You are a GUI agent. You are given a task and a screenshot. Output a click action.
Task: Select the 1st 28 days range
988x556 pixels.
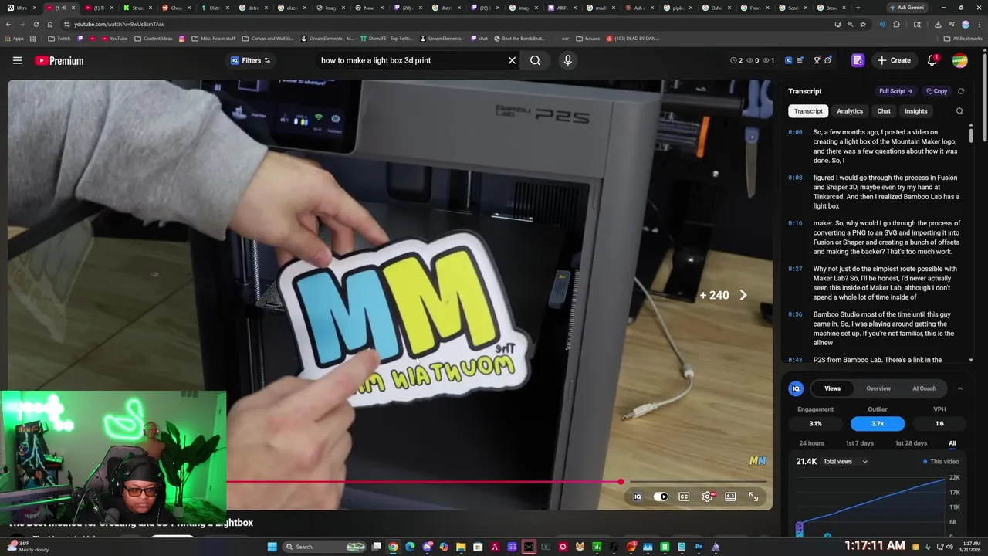point(911,443)
